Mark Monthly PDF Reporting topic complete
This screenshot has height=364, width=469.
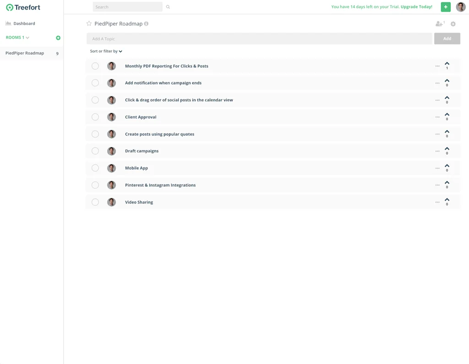pyautogui.click(x=95, y=66)
